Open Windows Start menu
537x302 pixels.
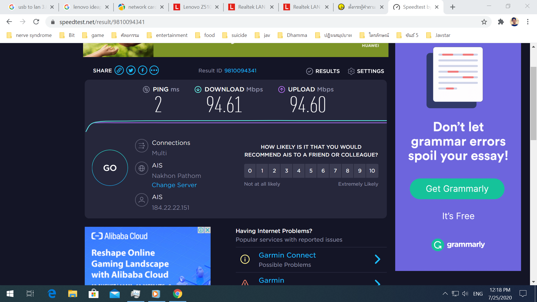[10, 294]
